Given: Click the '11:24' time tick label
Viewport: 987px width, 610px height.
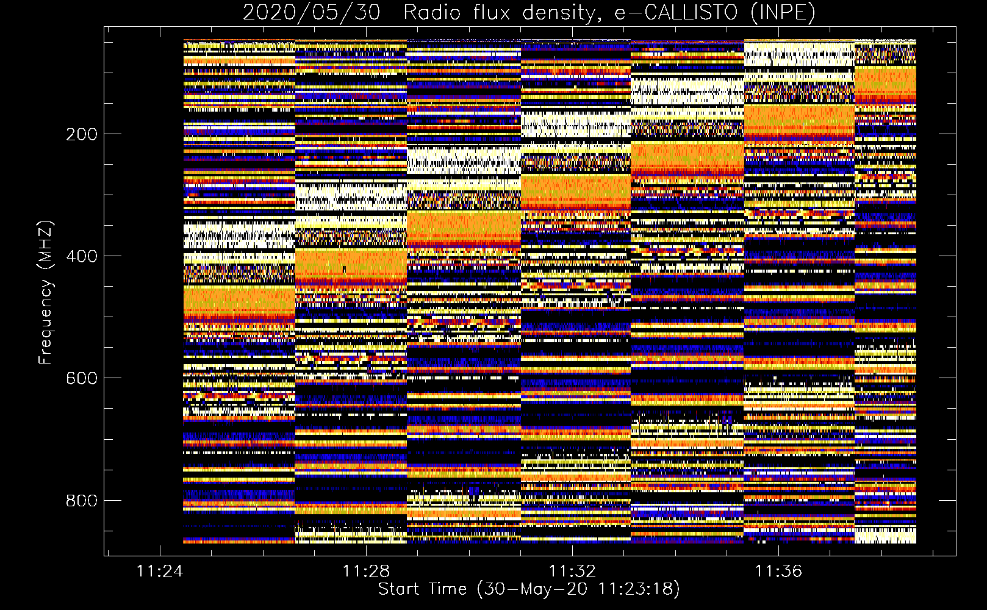Looking at the screenshot, I should pos(160,572).
